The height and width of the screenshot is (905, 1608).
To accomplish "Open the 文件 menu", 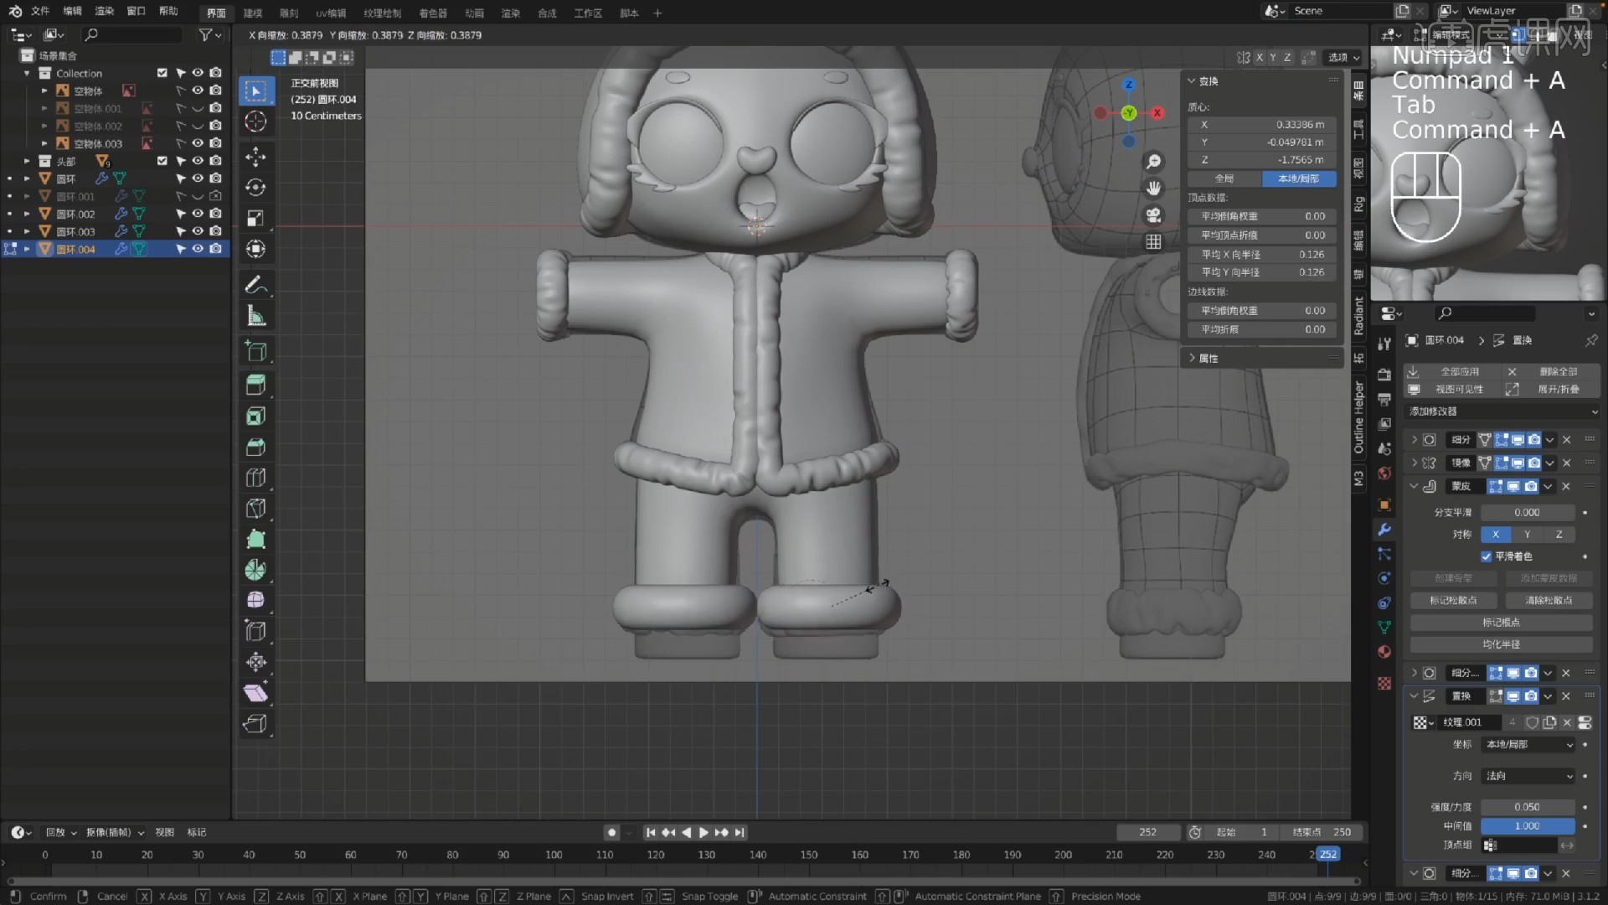I will [x=40, y=12].
